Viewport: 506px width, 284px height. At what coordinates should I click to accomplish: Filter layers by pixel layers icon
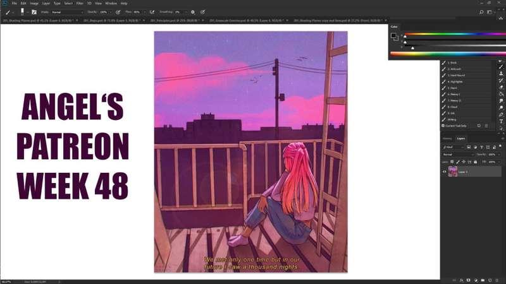pos(469,147)
